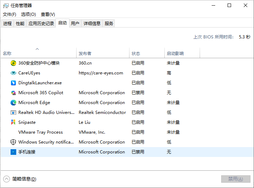Click Microsoft Corporation in the 手机连接 row
The image size is (254, 188).
102,152
